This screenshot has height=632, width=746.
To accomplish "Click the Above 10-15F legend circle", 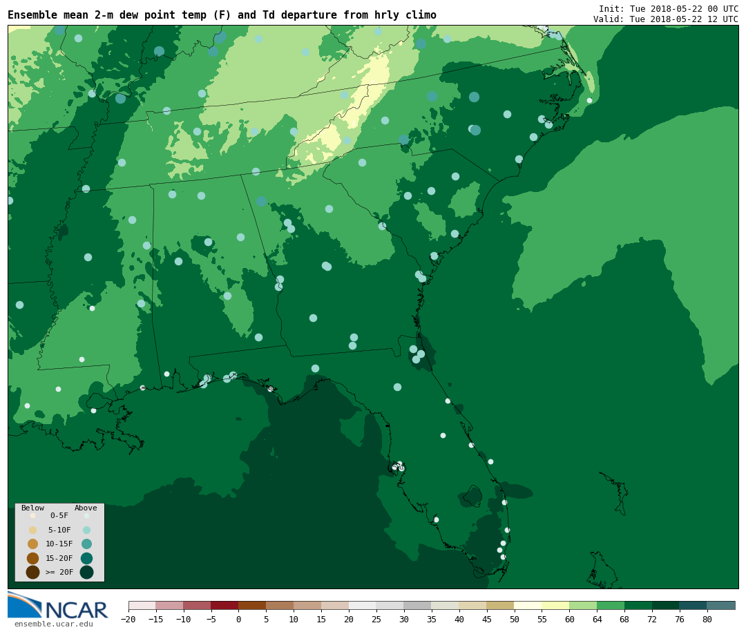I will click(86, 544).
